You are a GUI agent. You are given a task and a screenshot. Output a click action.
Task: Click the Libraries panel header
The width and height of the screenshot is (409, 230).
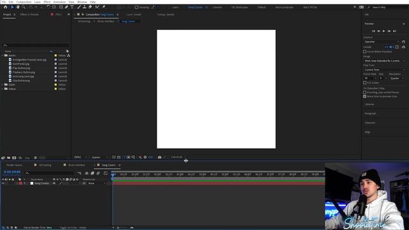369,104
